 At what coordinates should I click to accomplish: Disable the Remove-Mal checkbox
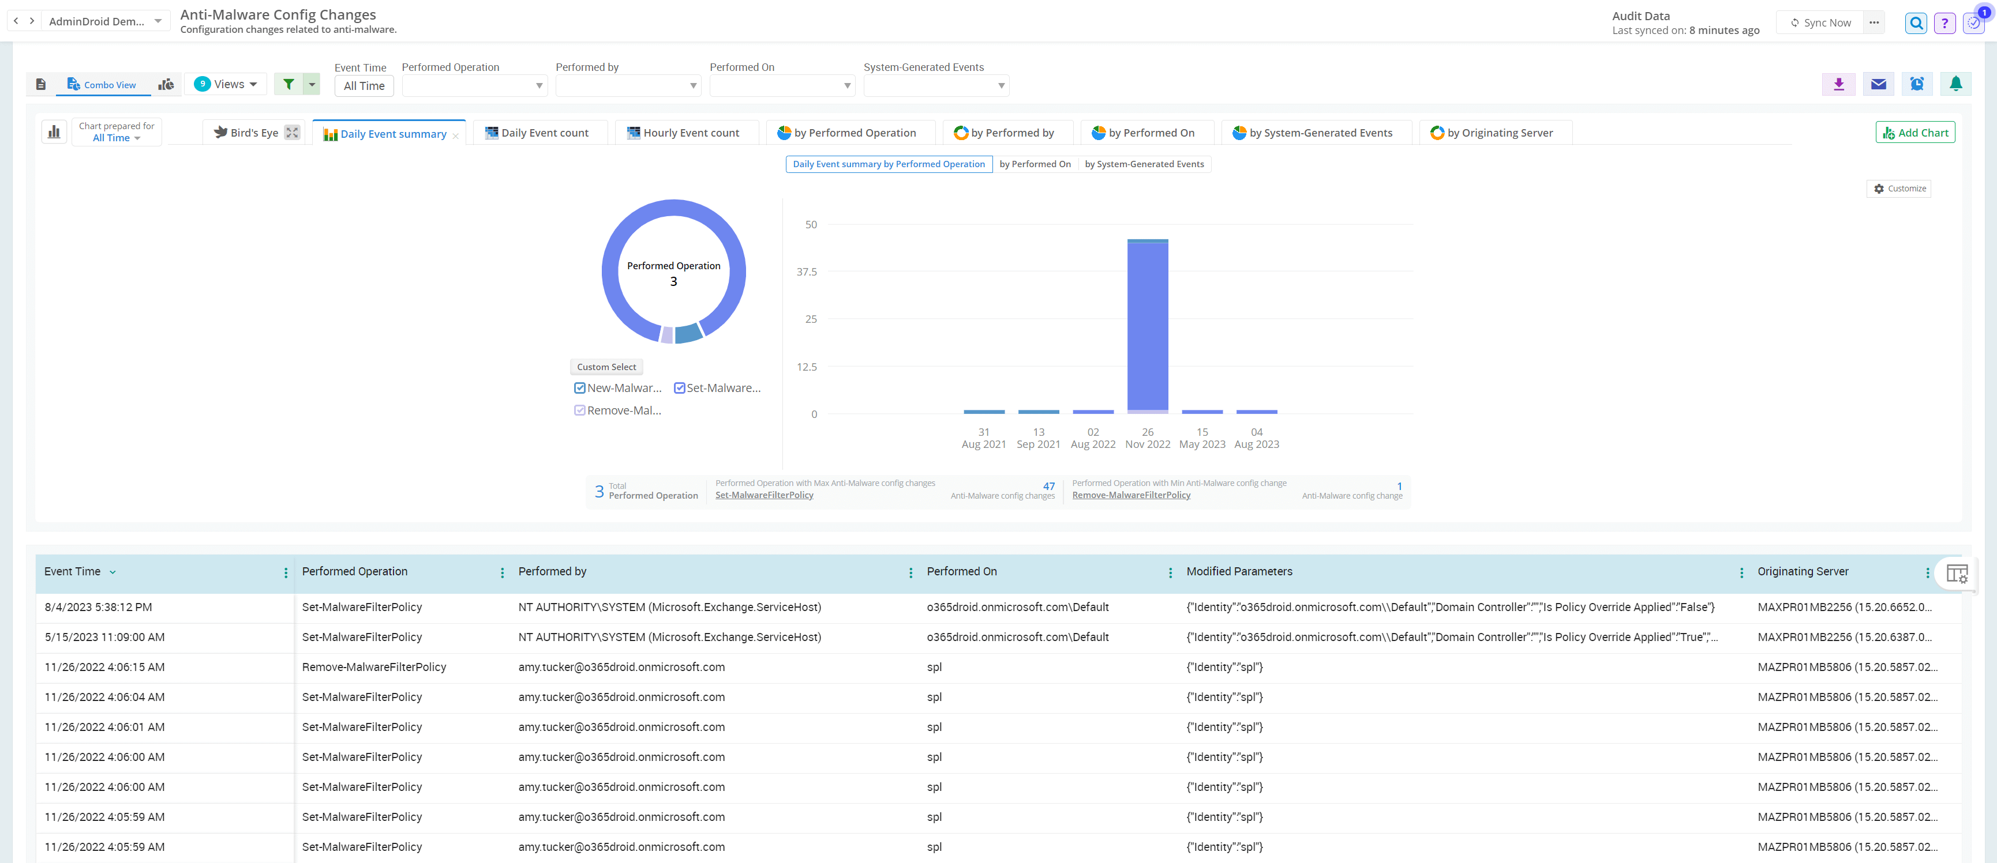tap(579, 410)
